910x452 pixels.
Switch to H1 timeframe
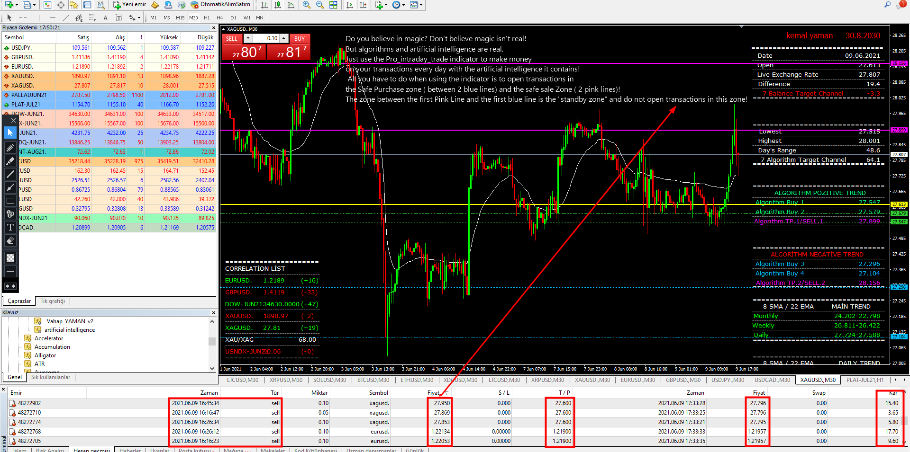[207, 18]
